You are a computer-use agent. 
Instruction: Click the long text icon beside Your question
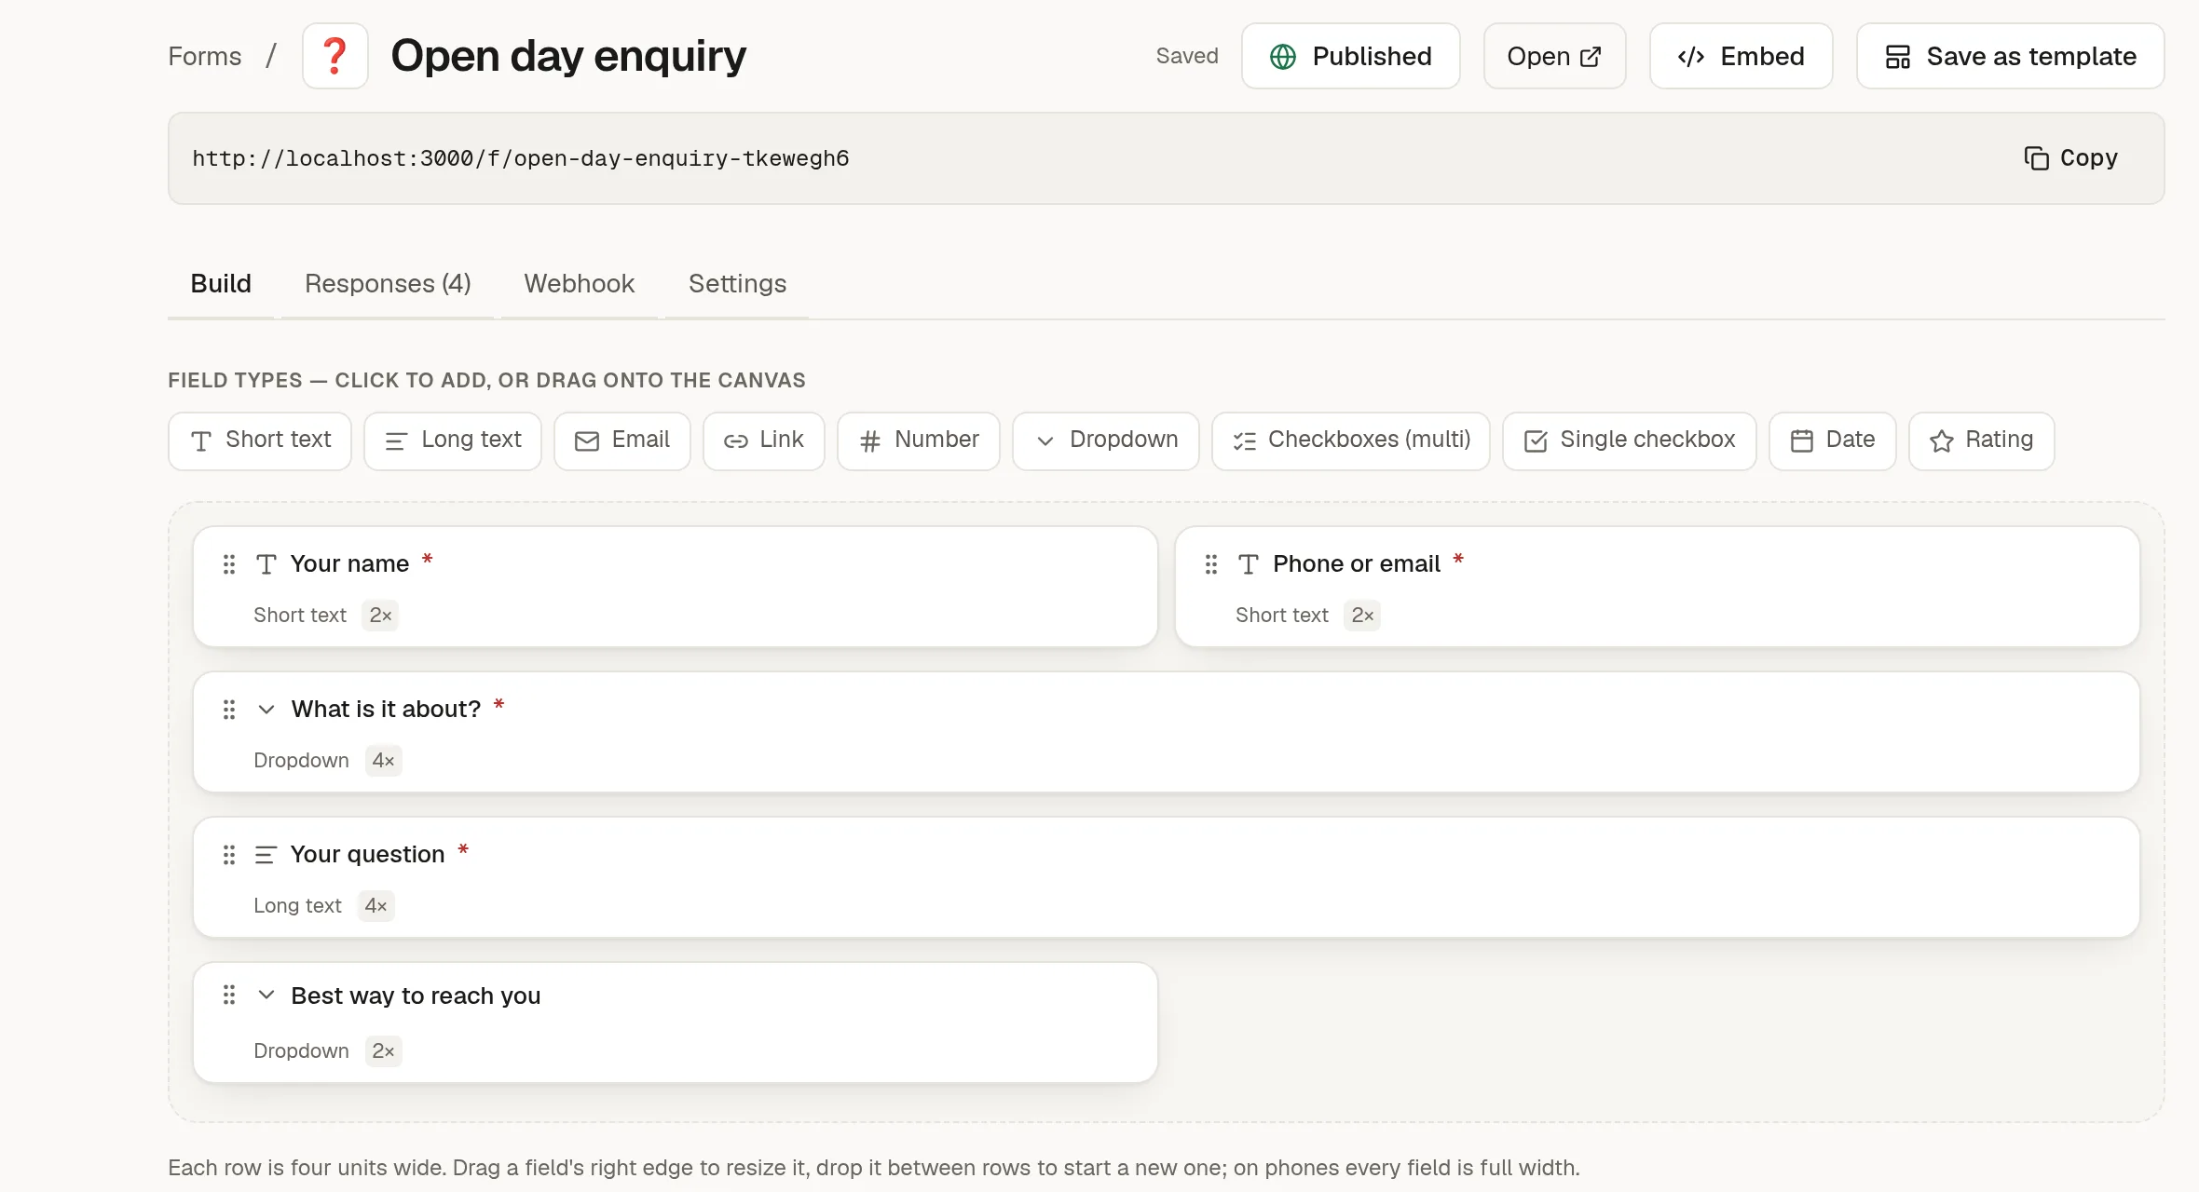click(266, 855)
